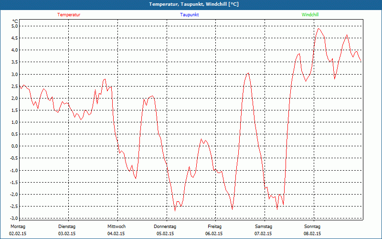Image resolution: width=382 pixels, height=239 pixels.
Task: Click the '08.02.15' date label
Action: pos(312,234)
